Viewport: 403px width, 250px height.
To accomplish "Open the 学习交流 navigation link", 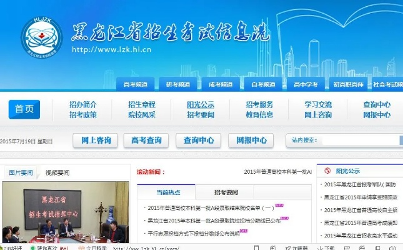I will click(x=317, y=104).
